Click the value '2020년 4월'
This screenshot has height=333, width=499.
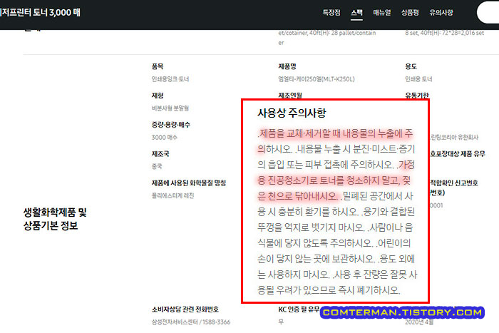(x=419, y=322)
